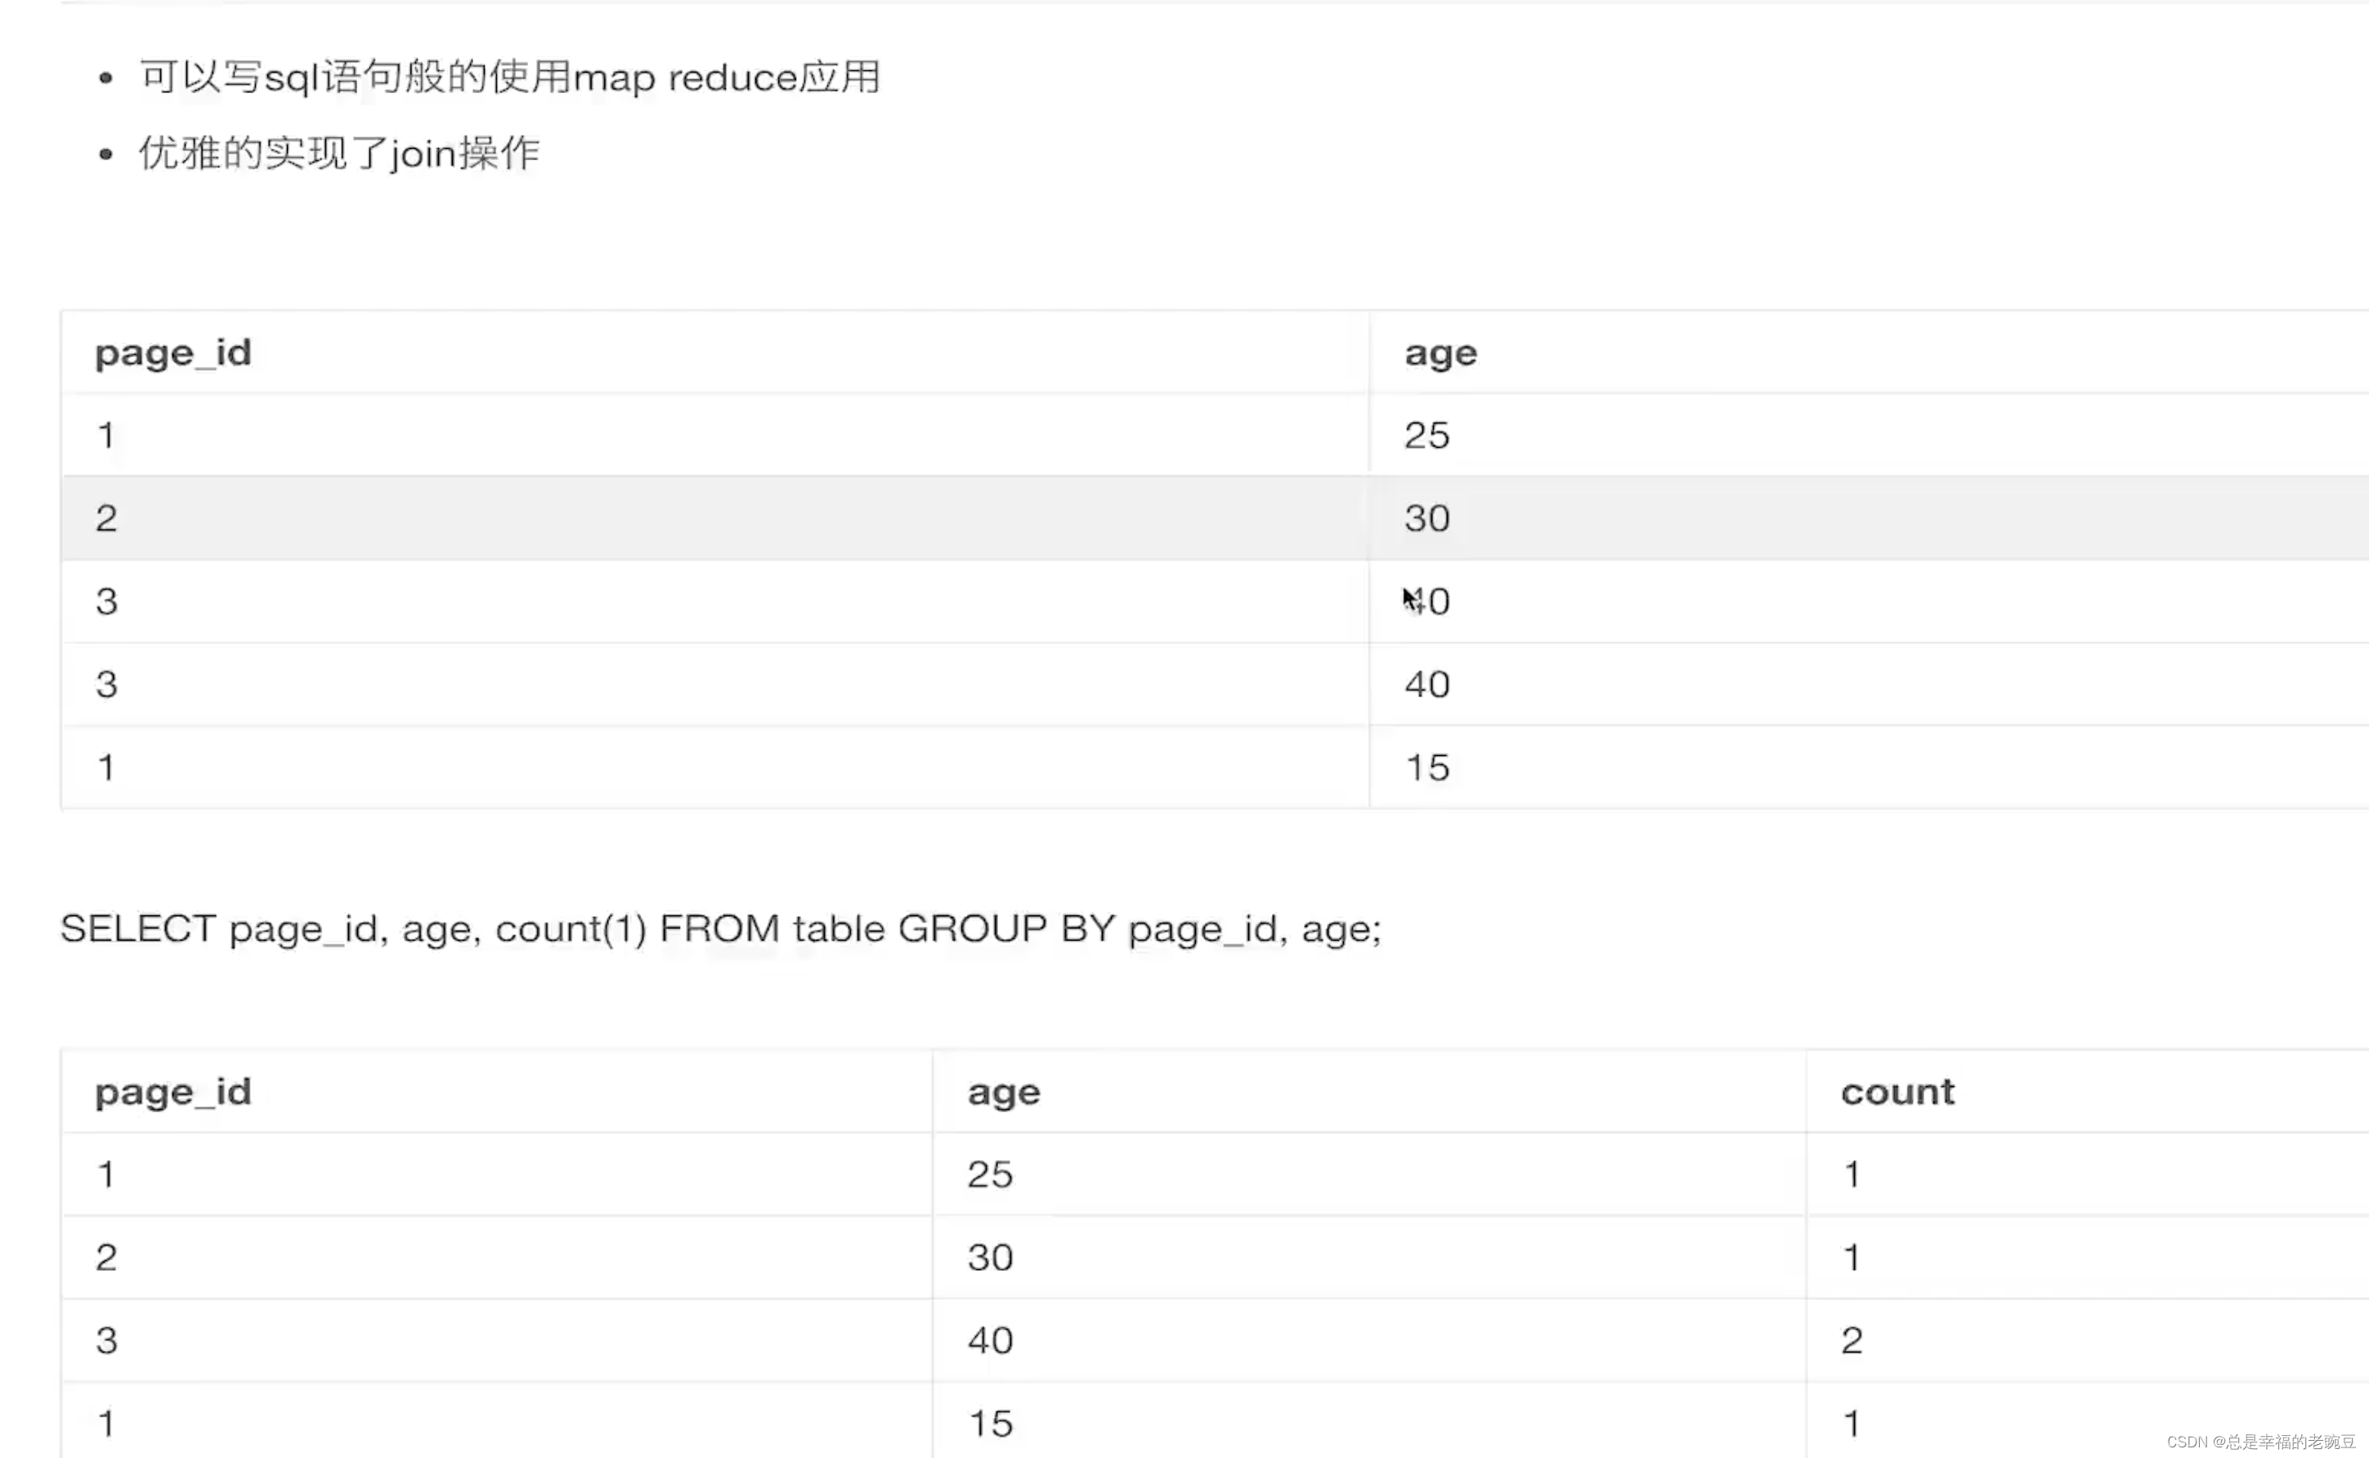This screenshot has width=2369, height=1458.
Task: Click age value 25 in the result table
Action: pos(990,1174)
